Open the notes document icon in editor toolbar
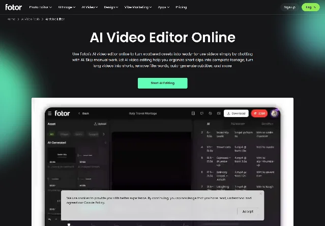 point(193,113)
